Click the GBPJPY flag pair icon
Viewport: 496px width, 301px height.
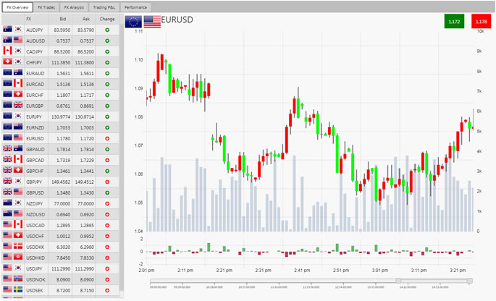click(12, 181)
